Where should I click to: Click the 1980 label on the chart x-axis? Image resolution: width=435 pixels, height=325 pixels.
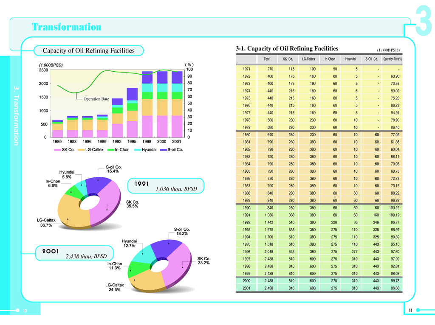57,142
